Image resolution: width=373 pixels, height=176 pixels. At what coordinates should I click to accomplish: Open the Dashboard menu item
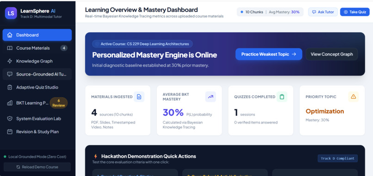[x=37, y=35]
